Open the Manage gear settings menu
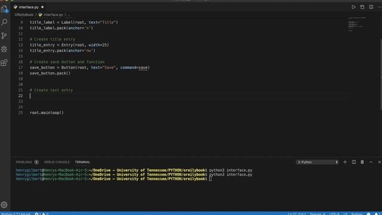The image size is (382, 215). [4, 205]
